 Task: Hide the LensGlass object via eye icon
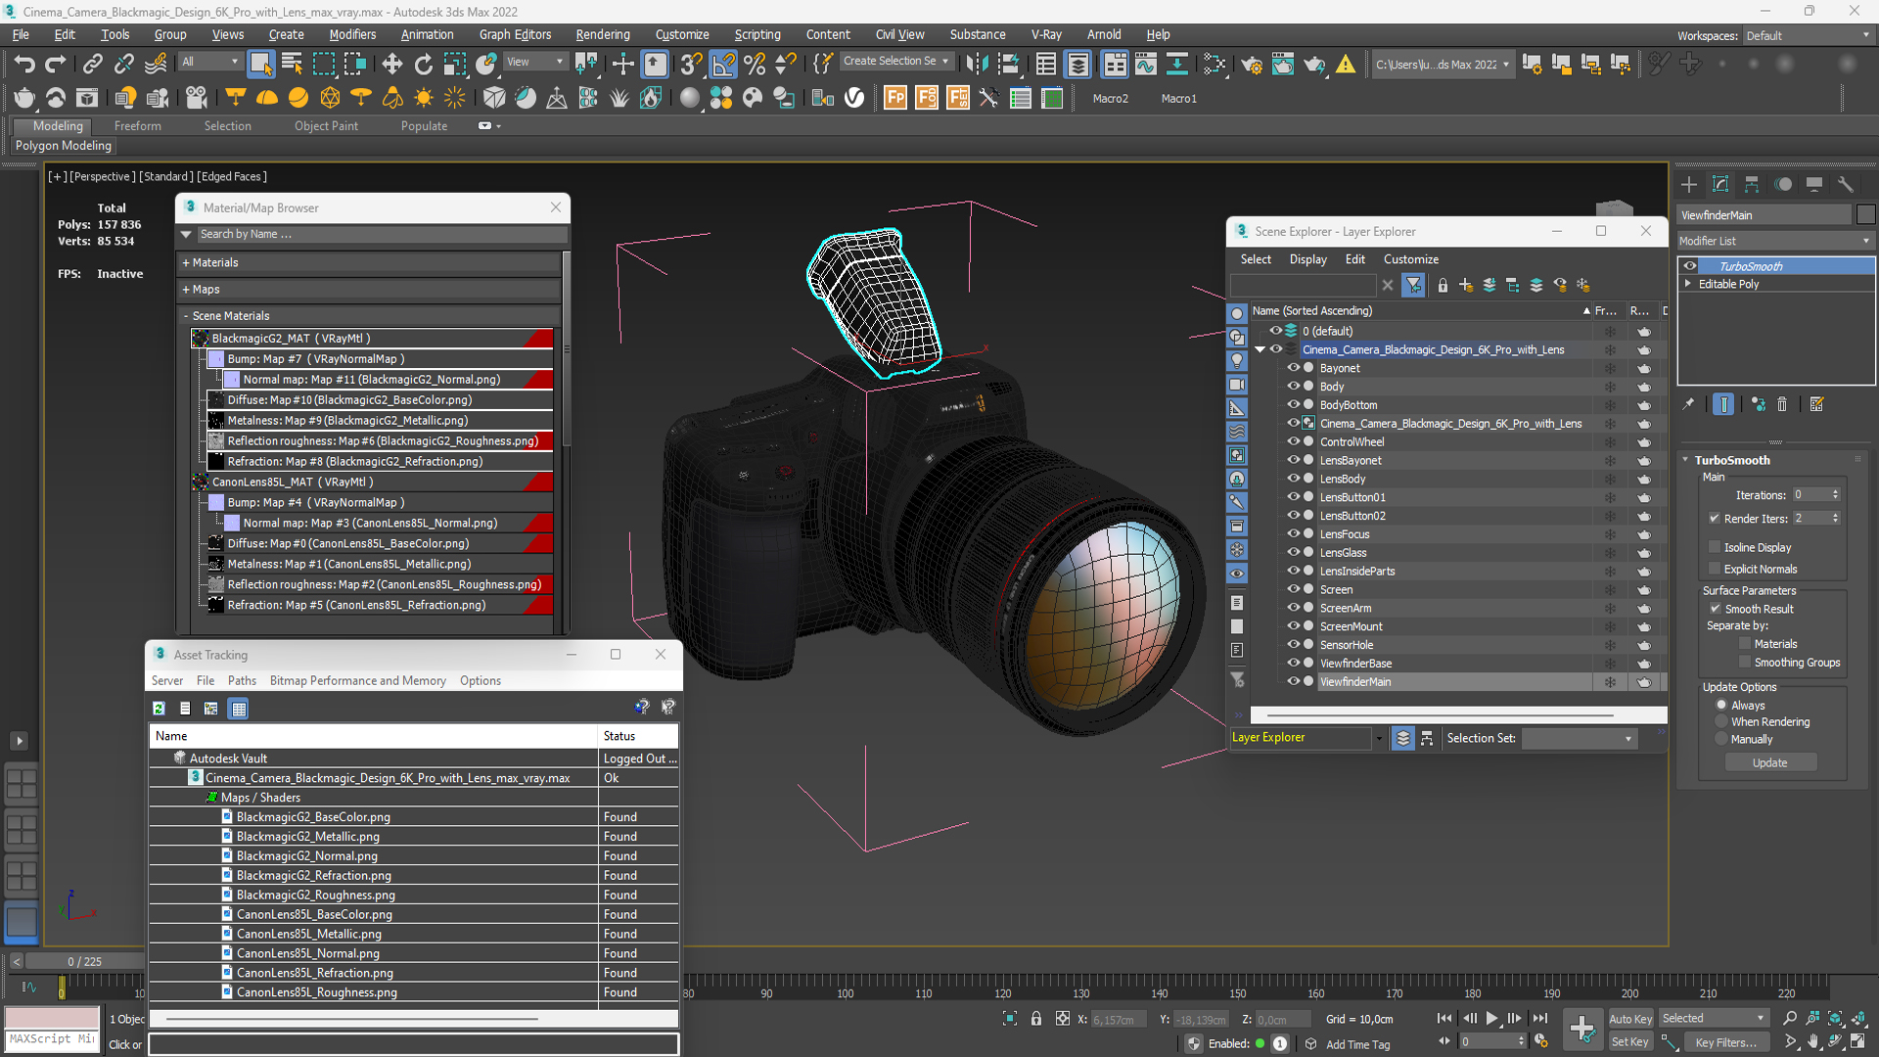click(1293, 552)
